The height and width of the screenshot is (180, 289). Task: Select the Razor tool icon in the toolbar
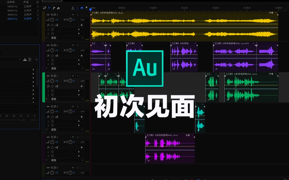(54, 8)
